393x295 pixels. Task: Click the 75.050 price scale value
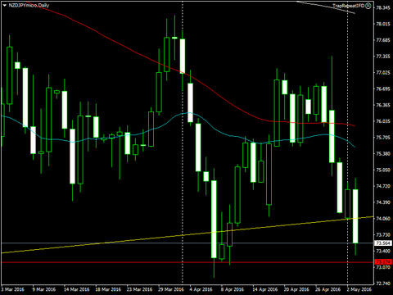(x=383, y=170)
